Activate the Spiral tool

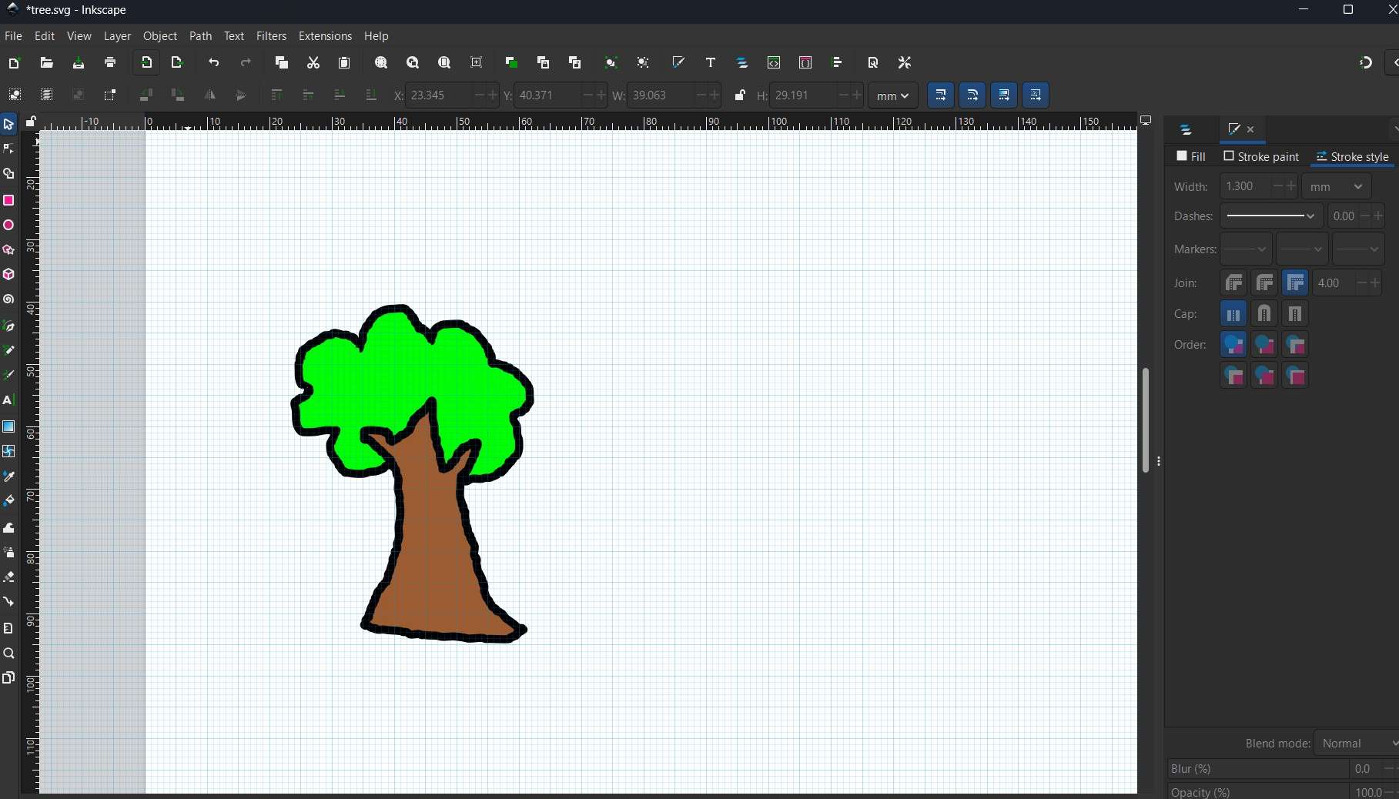8,299
